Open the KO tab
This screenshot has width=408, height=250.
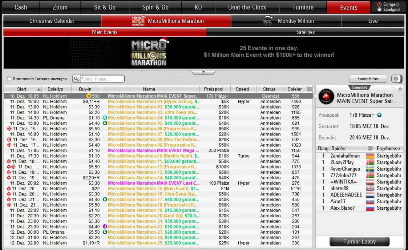pyautogui.click(x=198, y=7)
